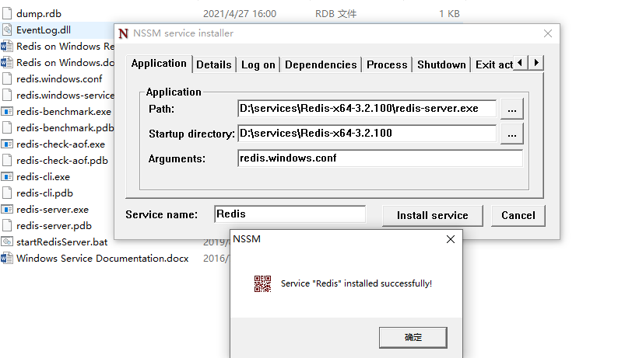The height and width of the screenshot is (358, 618).
Task: Open the Process tab
Action: point(387,64)
